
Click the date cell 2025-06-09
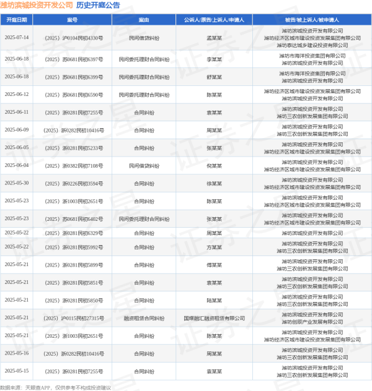(x=17, y=130)
